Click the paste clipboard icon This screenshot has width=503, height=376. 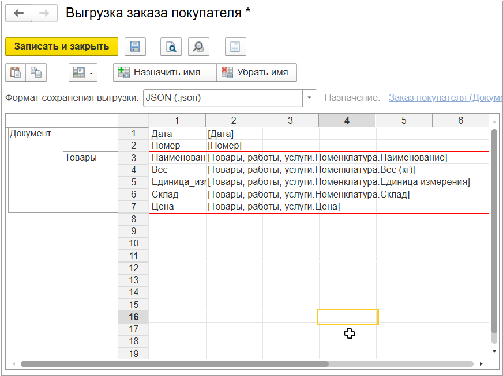tap(16, 73)
